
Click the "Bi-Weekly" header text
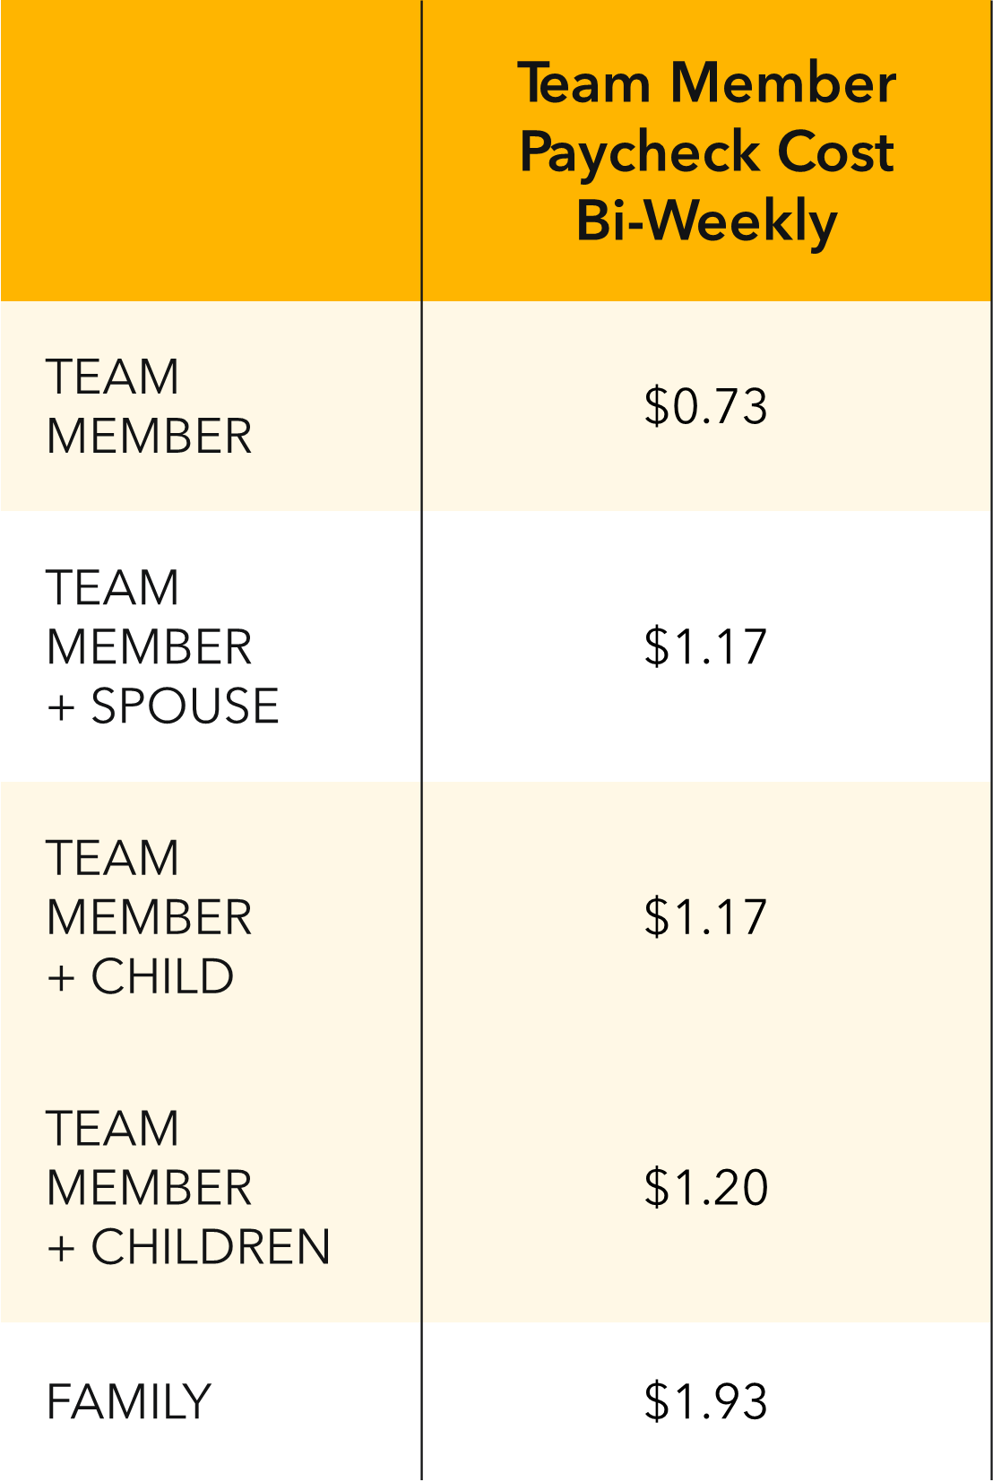(x=706, y=221)
